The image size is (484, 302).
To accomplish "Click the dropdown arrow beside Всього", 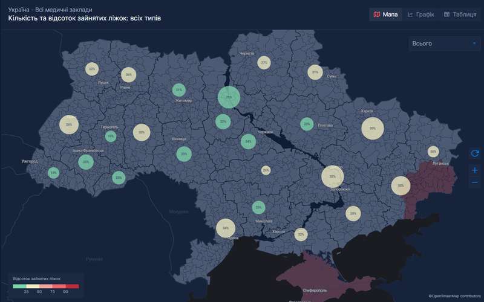I will click(x=474, y=43).
